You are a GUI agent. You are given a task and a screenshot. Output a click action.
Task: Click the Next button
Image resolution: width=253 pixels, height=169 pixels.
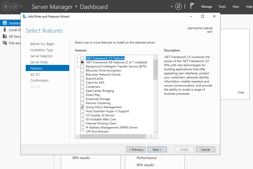[x=157, y=149]
